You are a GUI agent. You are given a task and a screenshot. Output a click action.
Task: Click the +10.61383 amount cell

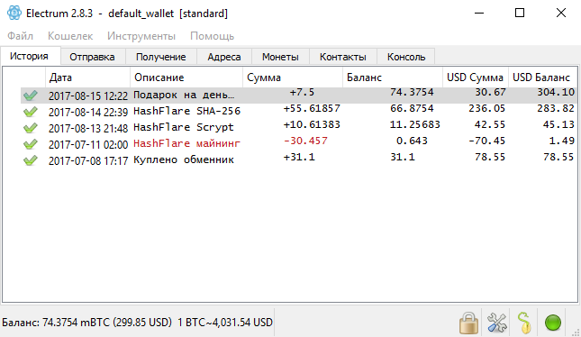coord(312,124)
